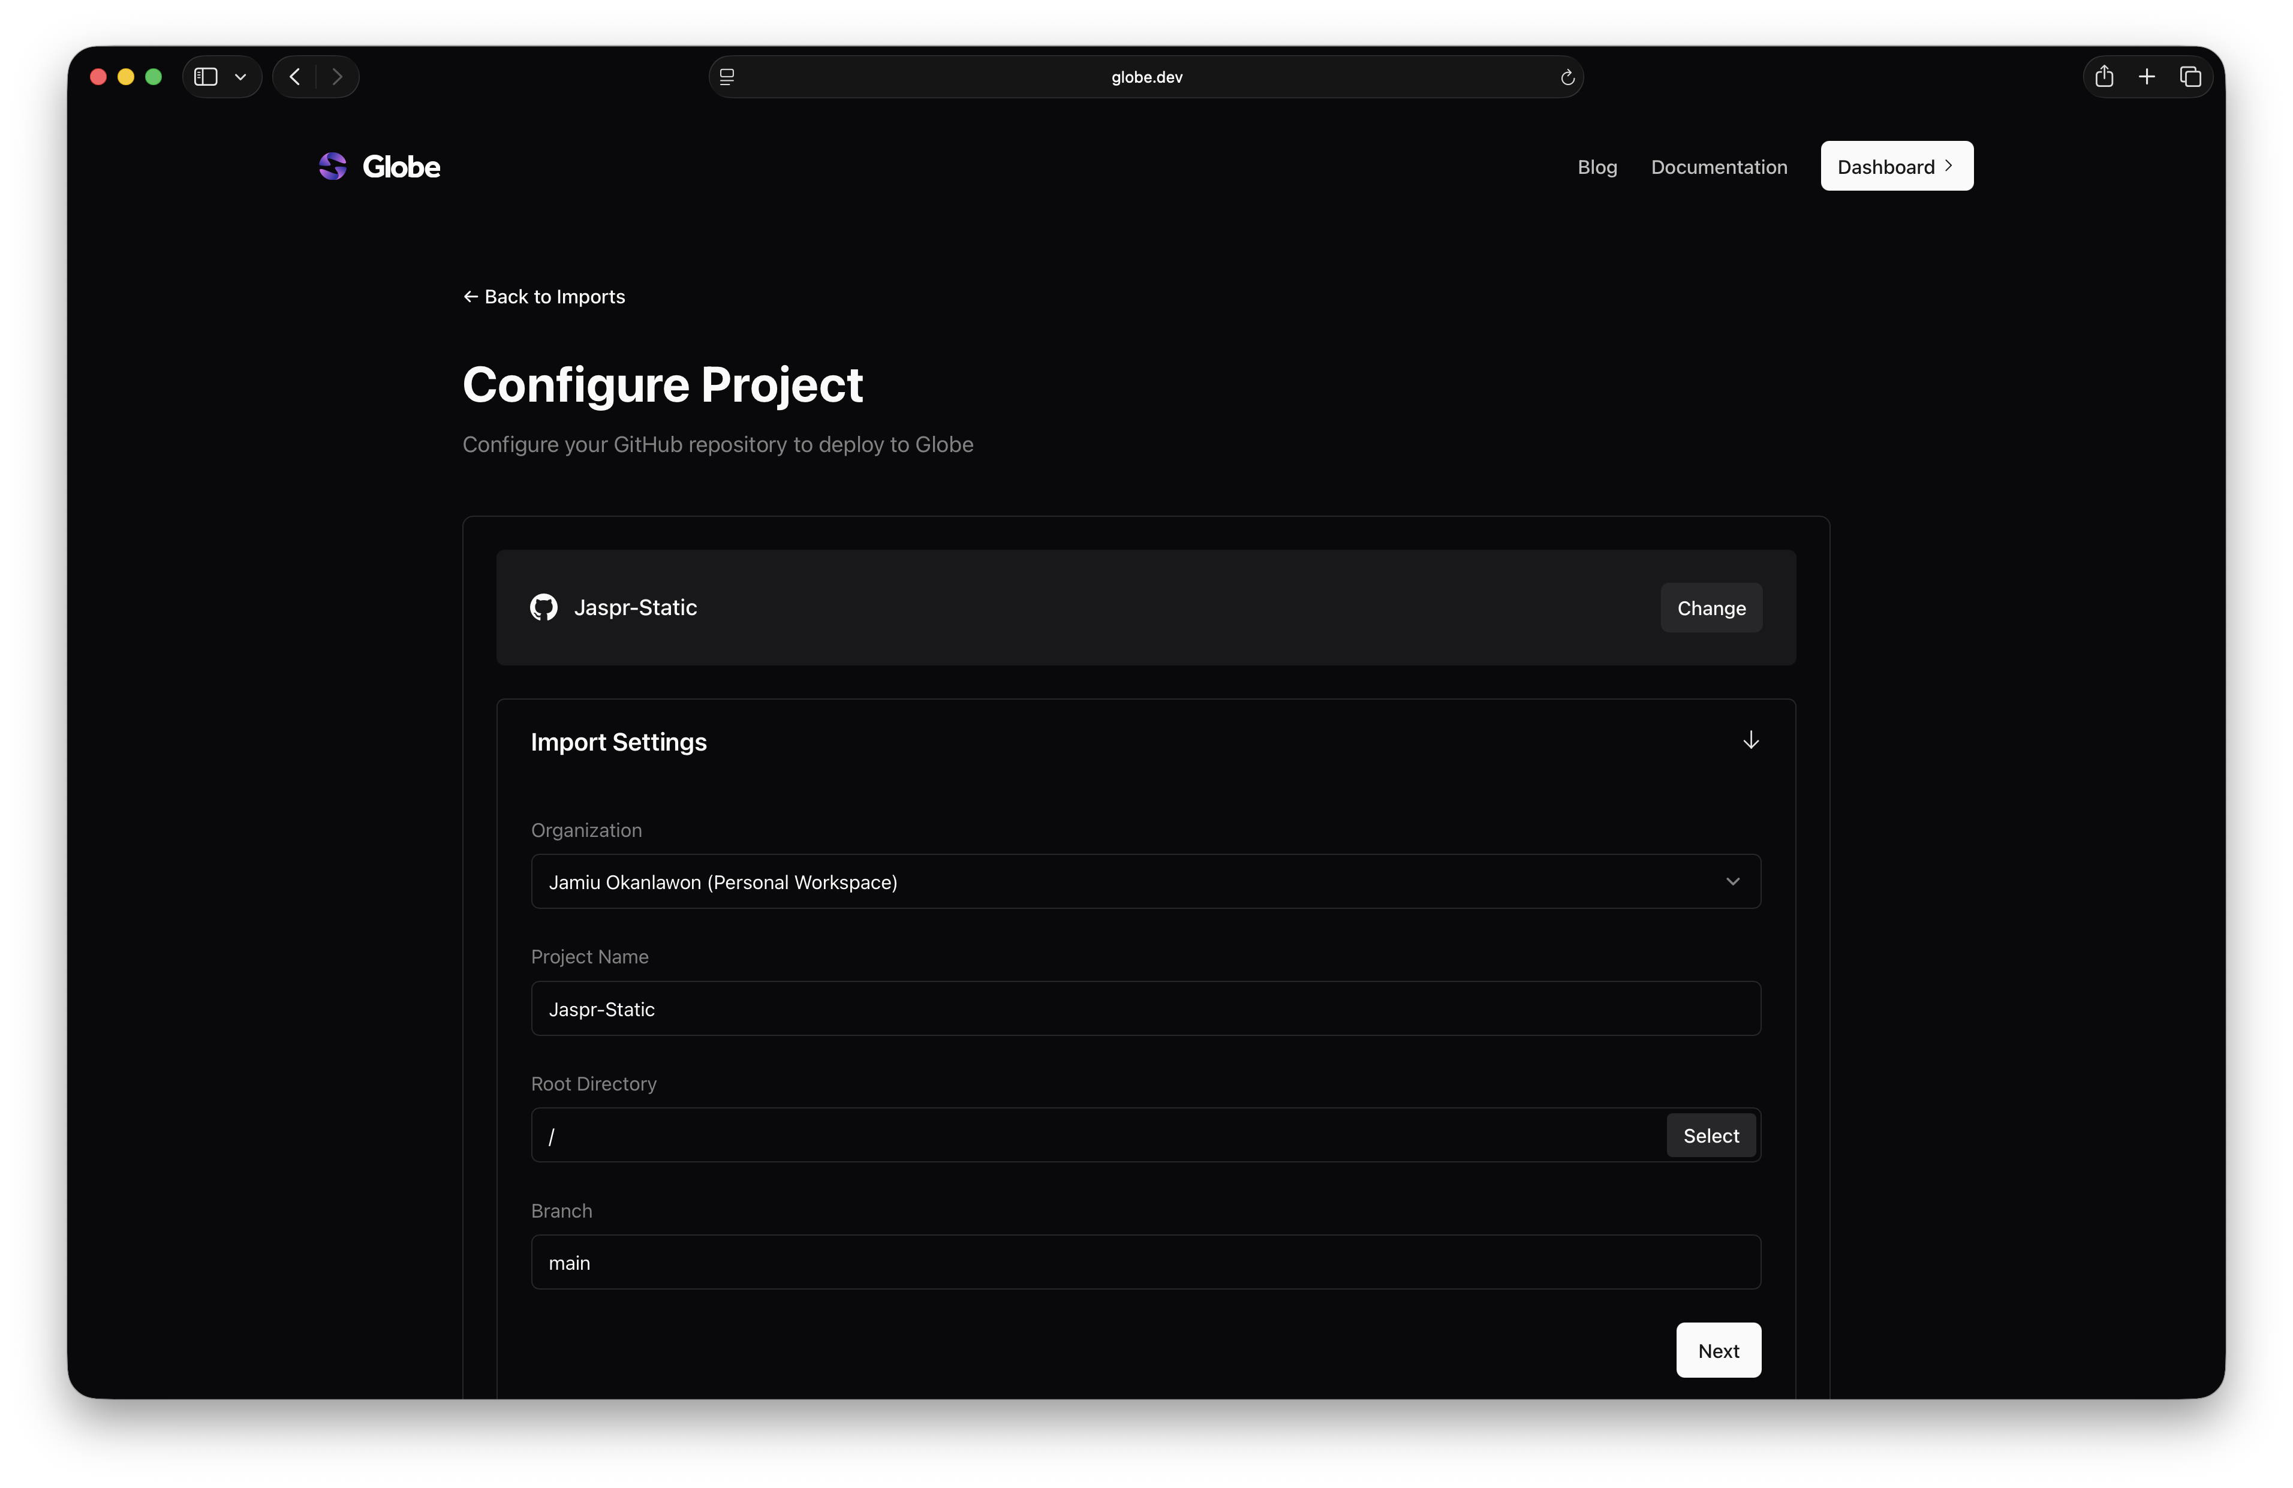Collapse the Import Settings section arrow
2293x1488 pixels.
[1750, 740]
